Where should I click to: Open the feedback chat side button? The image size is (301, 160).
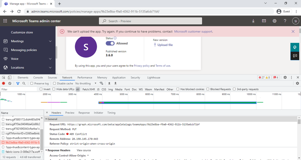[295, 56]
